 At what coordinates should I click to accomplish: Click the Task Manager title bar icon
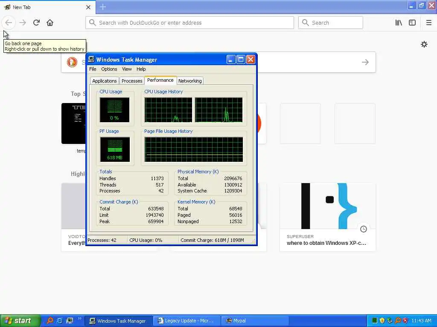point(91,59)
